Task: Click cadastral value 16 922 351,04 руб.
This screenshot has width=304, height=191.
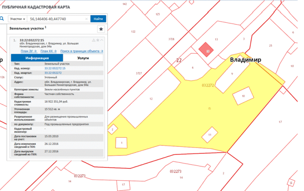Action: click(x=56, y=101)
